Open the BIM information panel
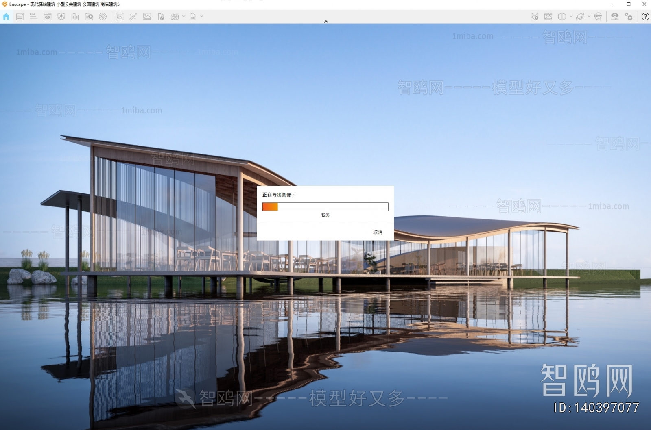The height and width of the screenshot is (430, 651). coord(33,17)
